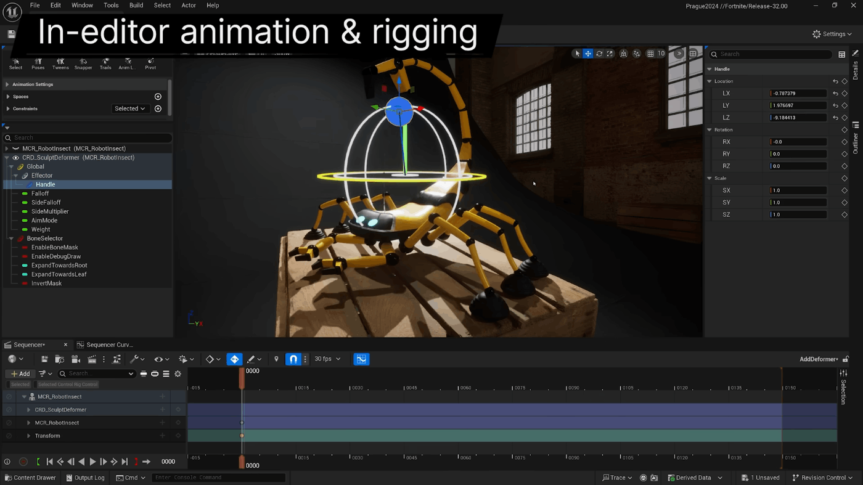863x485 pixels.
Task: Open the Anim Layers tool
Action: tap(126, 64)
